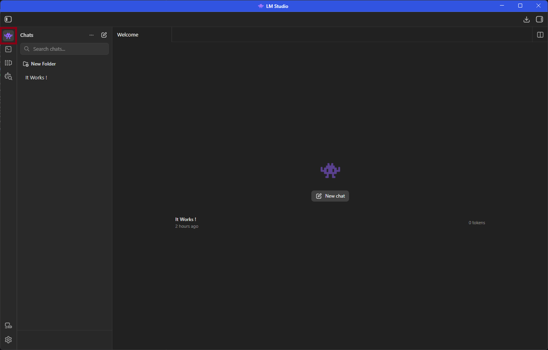Toggle the right sidebar panel icon
The height and width of the screenshot is (350, 548).
(x=539, y=19)
